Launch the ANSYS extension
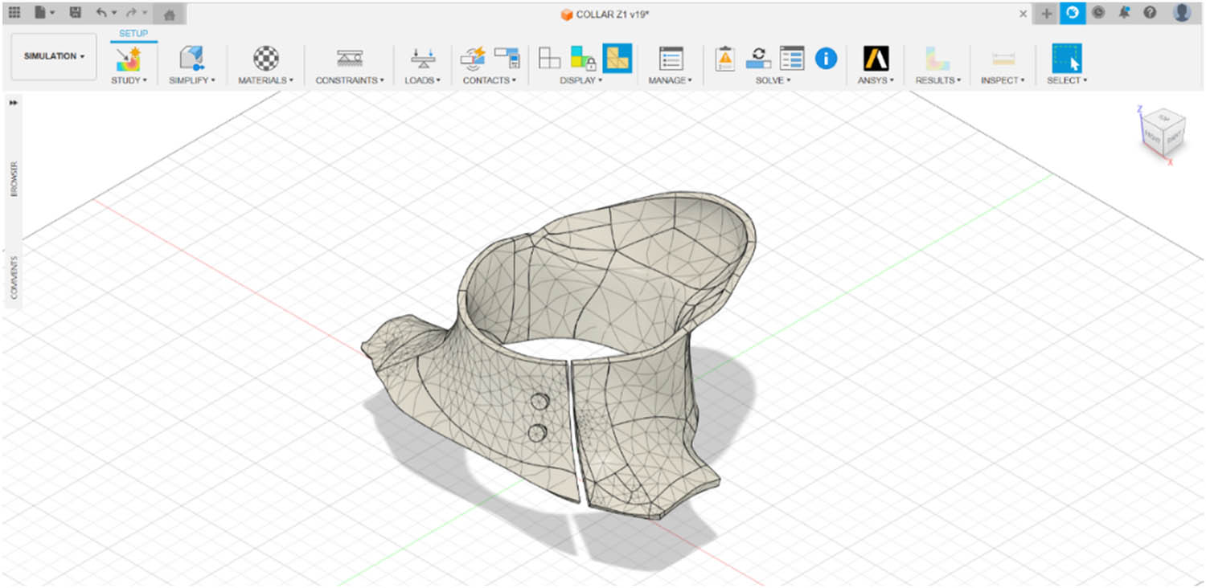 pyautogui.click(x=875, y=59)
